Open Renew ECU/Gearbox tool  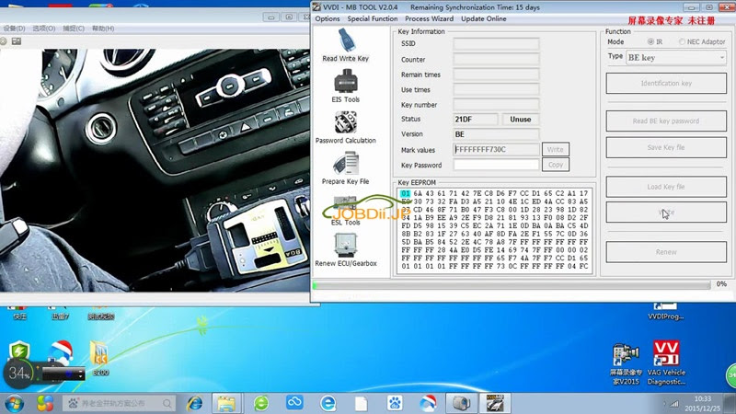coord(346,250)
